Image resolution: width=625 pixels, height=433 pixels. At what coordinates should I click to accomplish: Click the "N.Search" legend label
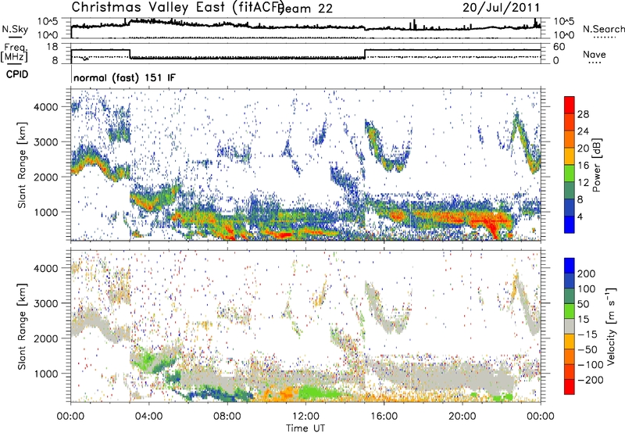(603, 29)
